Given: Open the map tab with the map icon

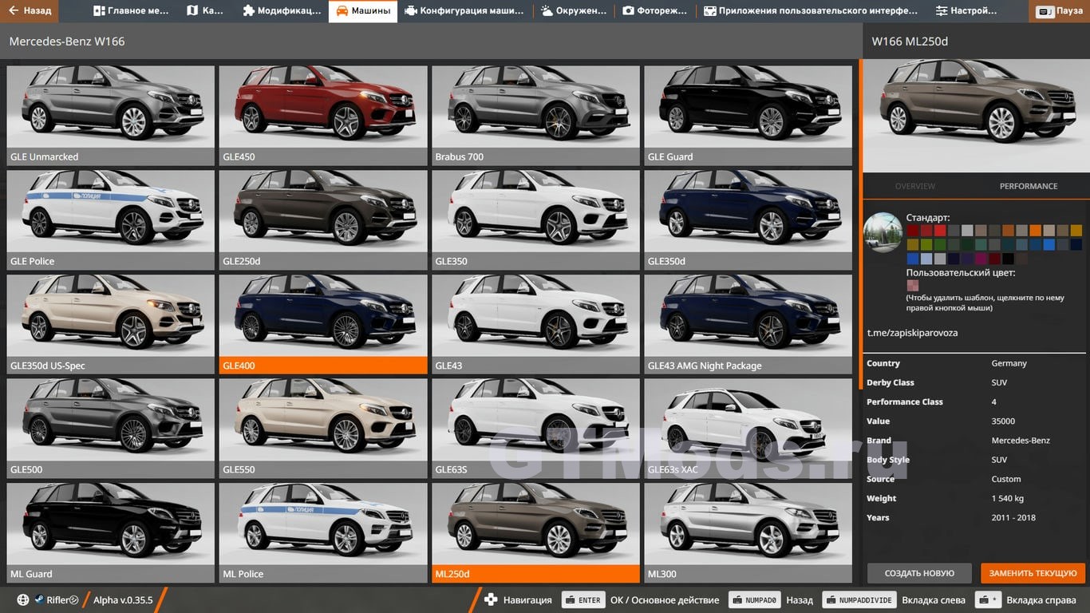Looking at the screenshot, I should pyautogui.click(x=205, y=11).
